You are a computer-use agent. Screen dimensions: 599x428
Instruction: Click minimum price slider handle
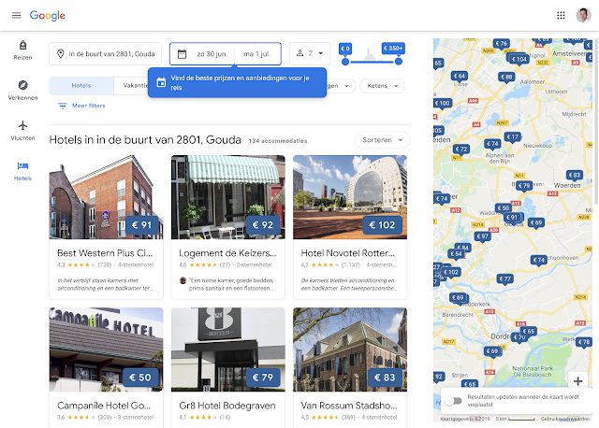345,62
